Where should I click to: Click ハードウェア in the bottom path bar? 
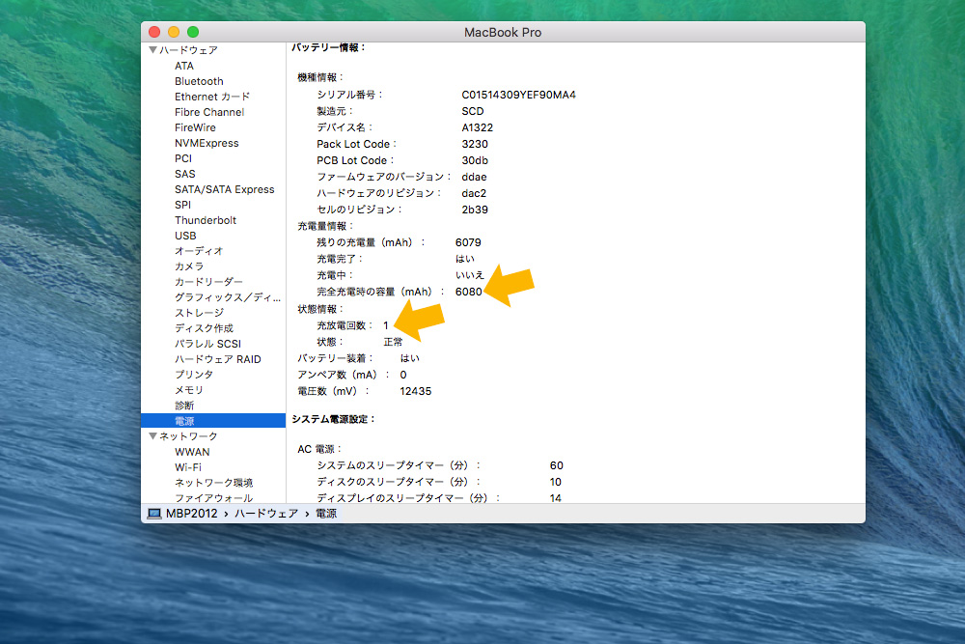tap(266, 514)
